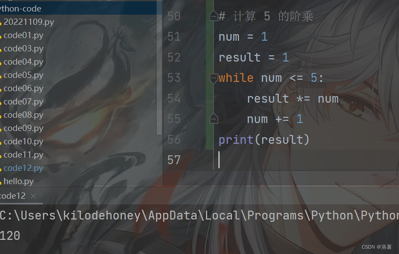This screenshot has height=254, width=399.
Task: Collapse the while loop fold marker
Action: click(x=214, y=78)
